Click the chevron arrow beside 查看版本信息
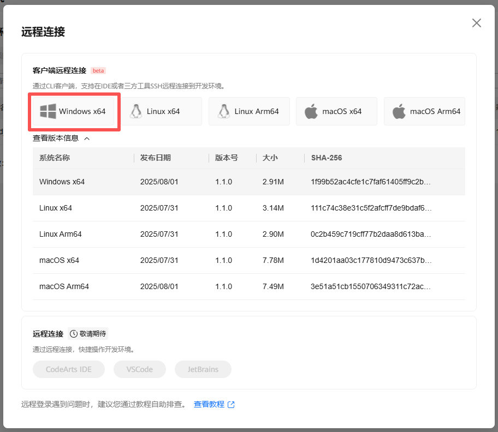This screenshot has width=498, height=432. (87, 139)
